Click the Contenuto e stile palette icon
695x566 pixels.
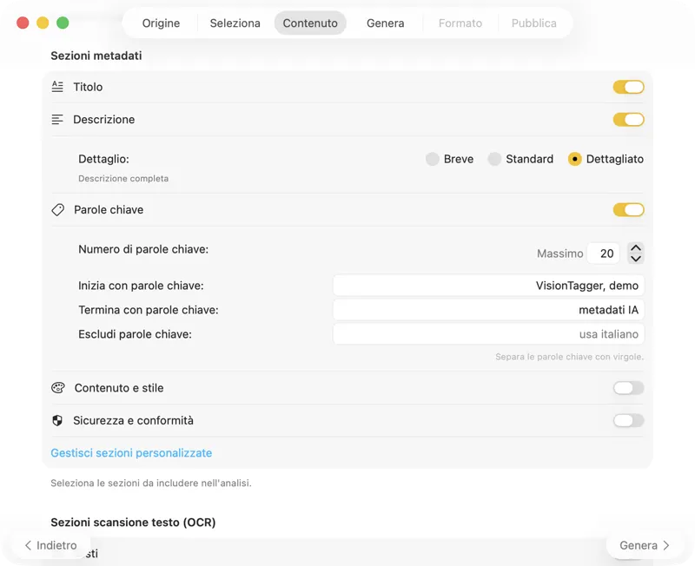click(x=57, y=388)
